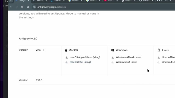The image size is (175, 98).
Task: Download the macOS Intel (.dmg) build
Action: coord(80,62)
